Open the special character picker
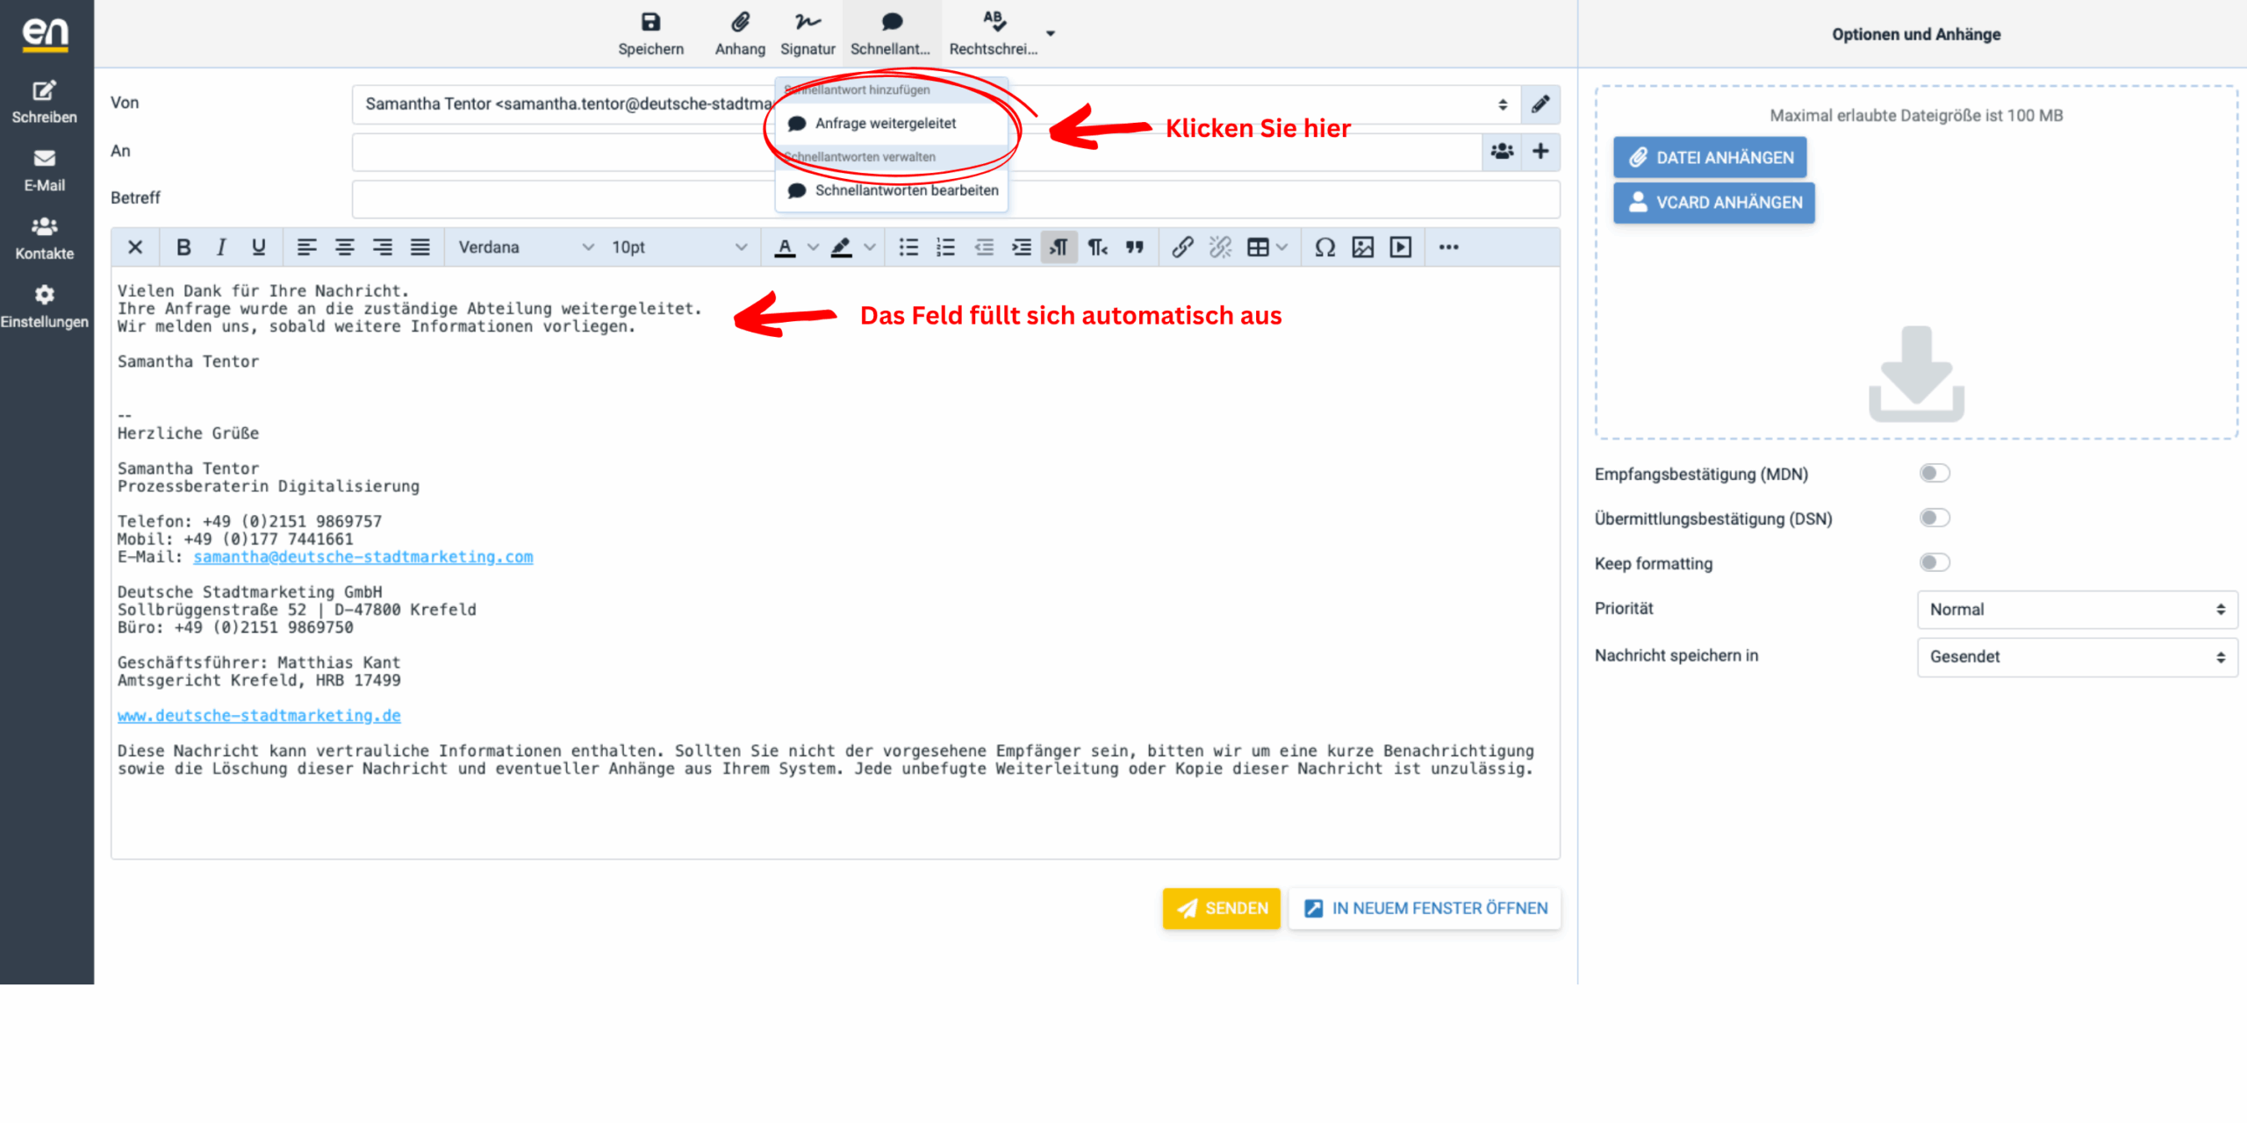 [x=1325, y=247]
